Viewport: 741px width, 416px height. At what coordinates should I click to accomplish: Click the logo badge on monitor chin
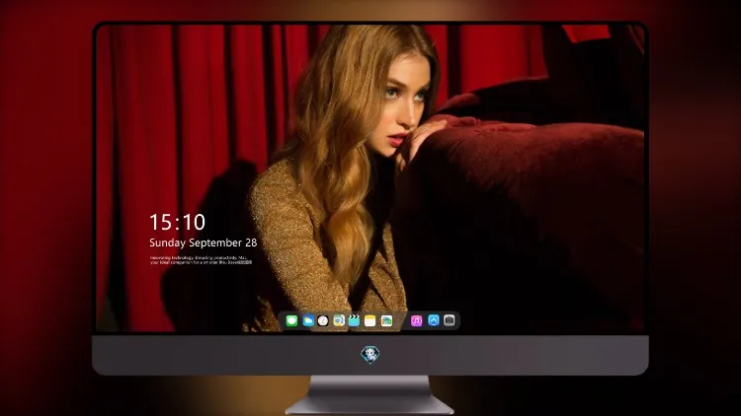click(x=370, y=355)
